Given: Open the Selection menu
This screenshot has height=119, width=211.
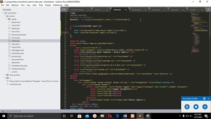Looking at the screenshot, I should click(15, 5).
